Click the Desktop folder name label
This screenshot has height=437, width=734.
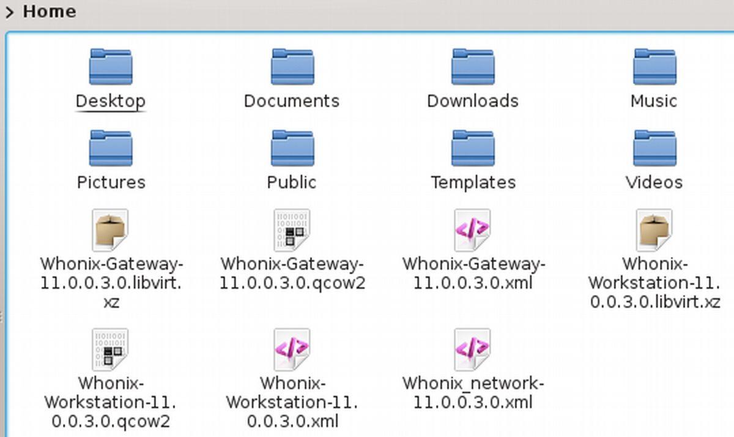[111, 101]
